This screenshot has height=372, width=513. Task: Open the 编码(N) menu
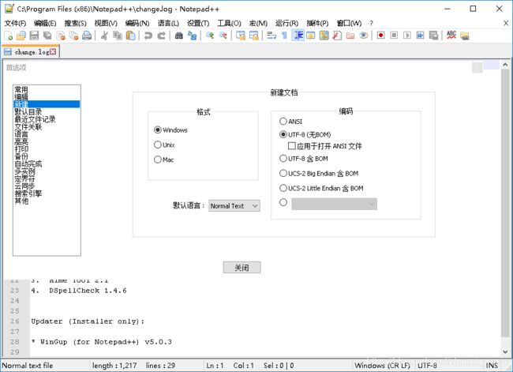pyautogui.click(x=137, y=23)
